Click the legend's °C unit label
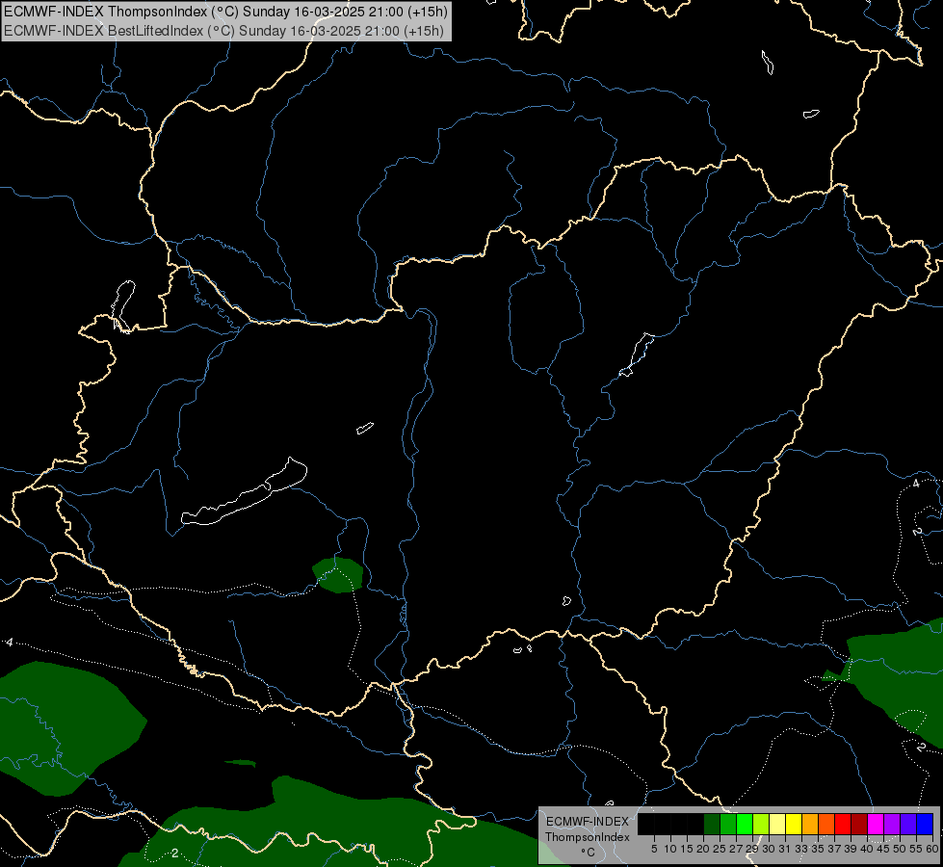The width and height of the screenshot is (943, 867). 587,853
